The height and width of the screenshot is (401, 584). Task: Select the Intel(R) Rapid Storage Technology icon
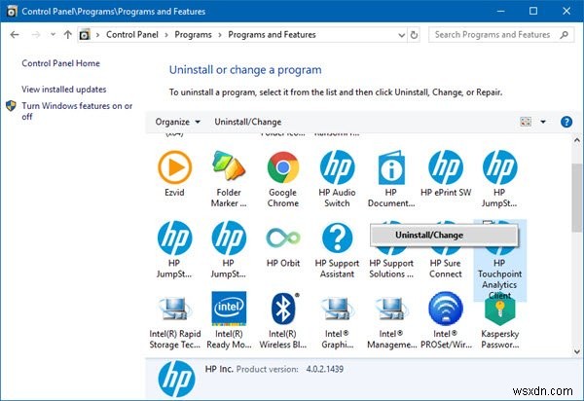tap(174, 309)
